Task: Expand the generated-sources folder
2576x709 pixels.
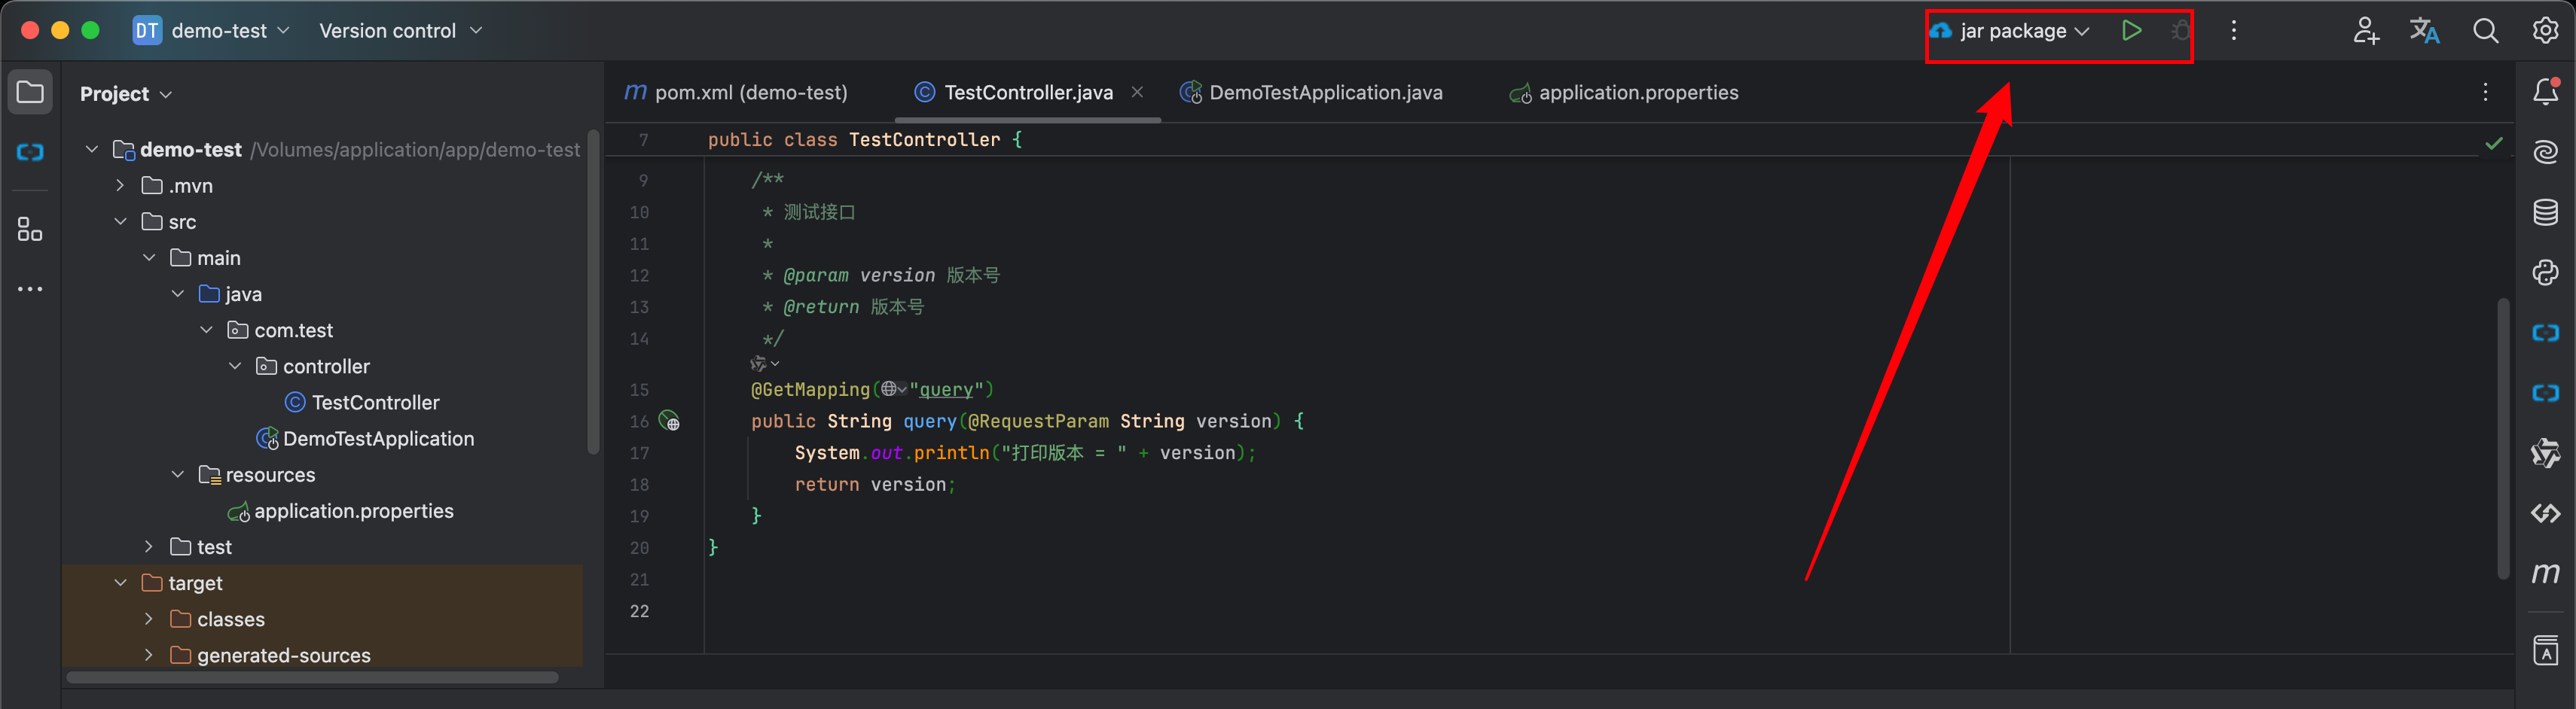Action: 149,655
